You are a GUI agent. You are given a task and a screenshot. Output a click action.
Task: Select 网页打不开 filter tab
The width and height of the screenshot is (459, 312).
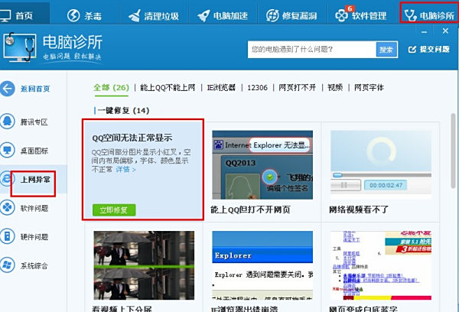[x=297, y=87]
